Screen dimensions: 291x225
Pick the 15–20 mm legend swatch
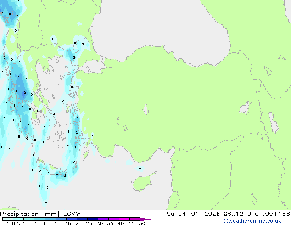coord(71,219)
